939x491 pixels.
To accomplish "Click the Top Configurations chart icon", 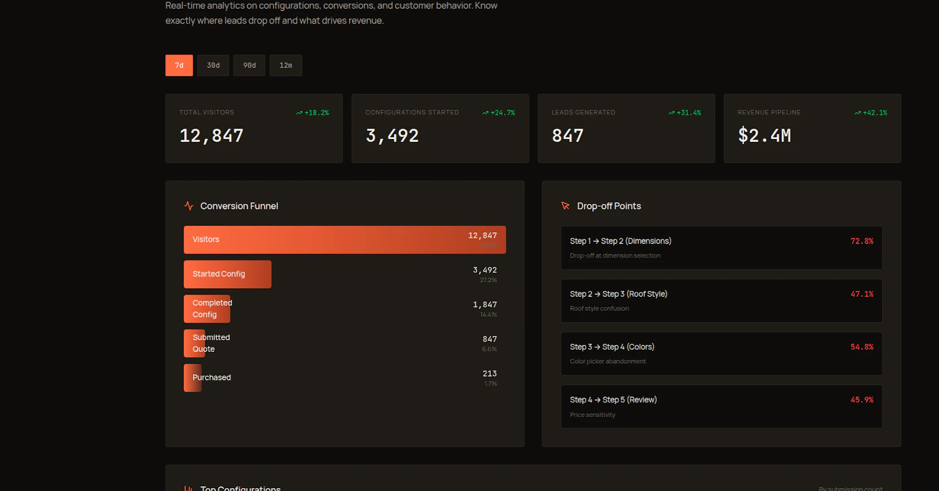I will pos(189,488).
